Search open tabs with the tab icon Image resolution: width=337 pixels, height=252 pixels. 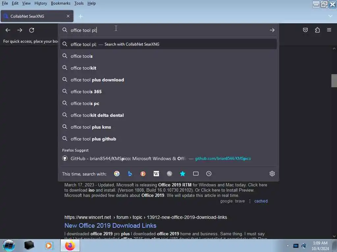195,174
